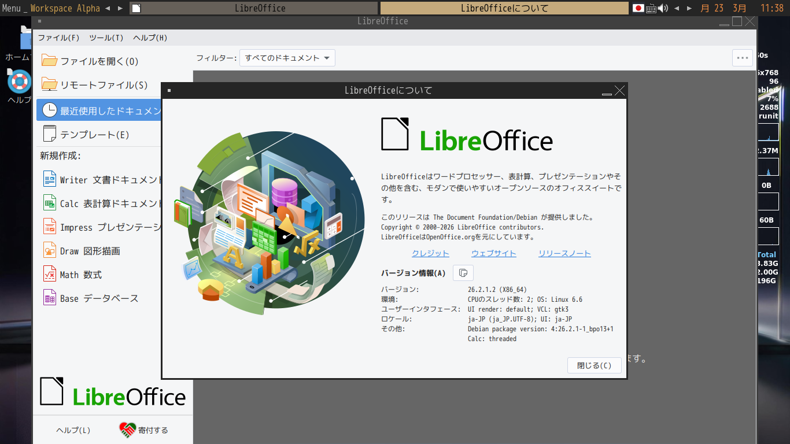The height and width of the screenshot is (444, 790).
Task: Click the 寄付する donate button
Action: click(144, 430)
